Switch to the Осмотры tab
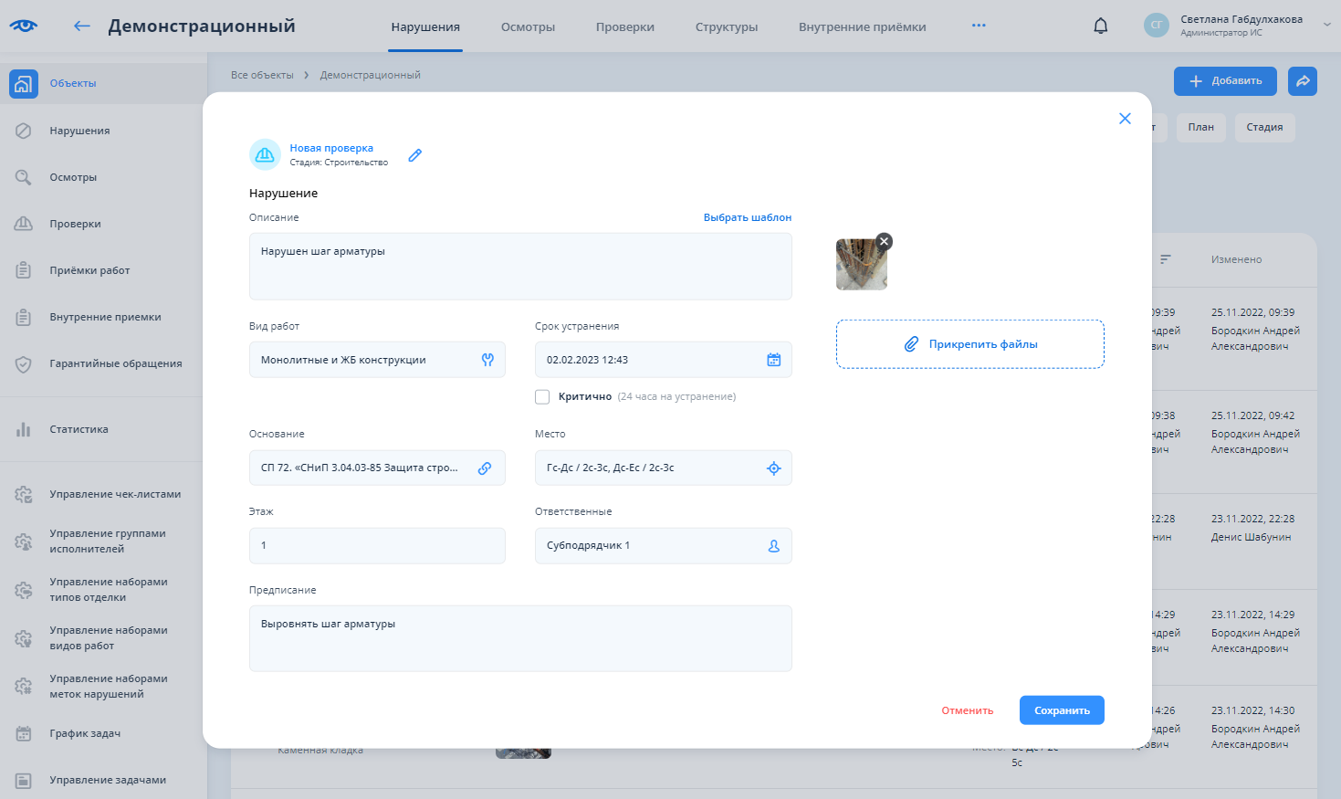1341x799 pixels. (x=528, y=27)
